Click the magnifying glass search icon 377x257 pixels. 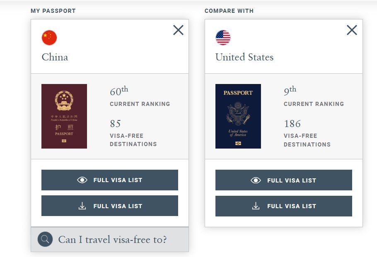click(45, 239)
